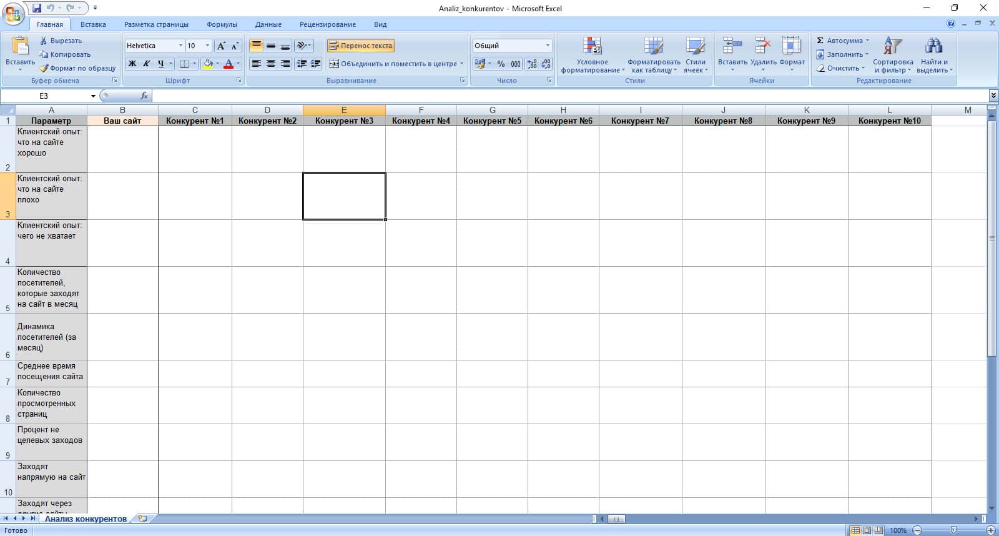This screenshot has height=536, width=999.
Task: Save the workbook from quick access toolbar
Action: (x=37, y=8)
